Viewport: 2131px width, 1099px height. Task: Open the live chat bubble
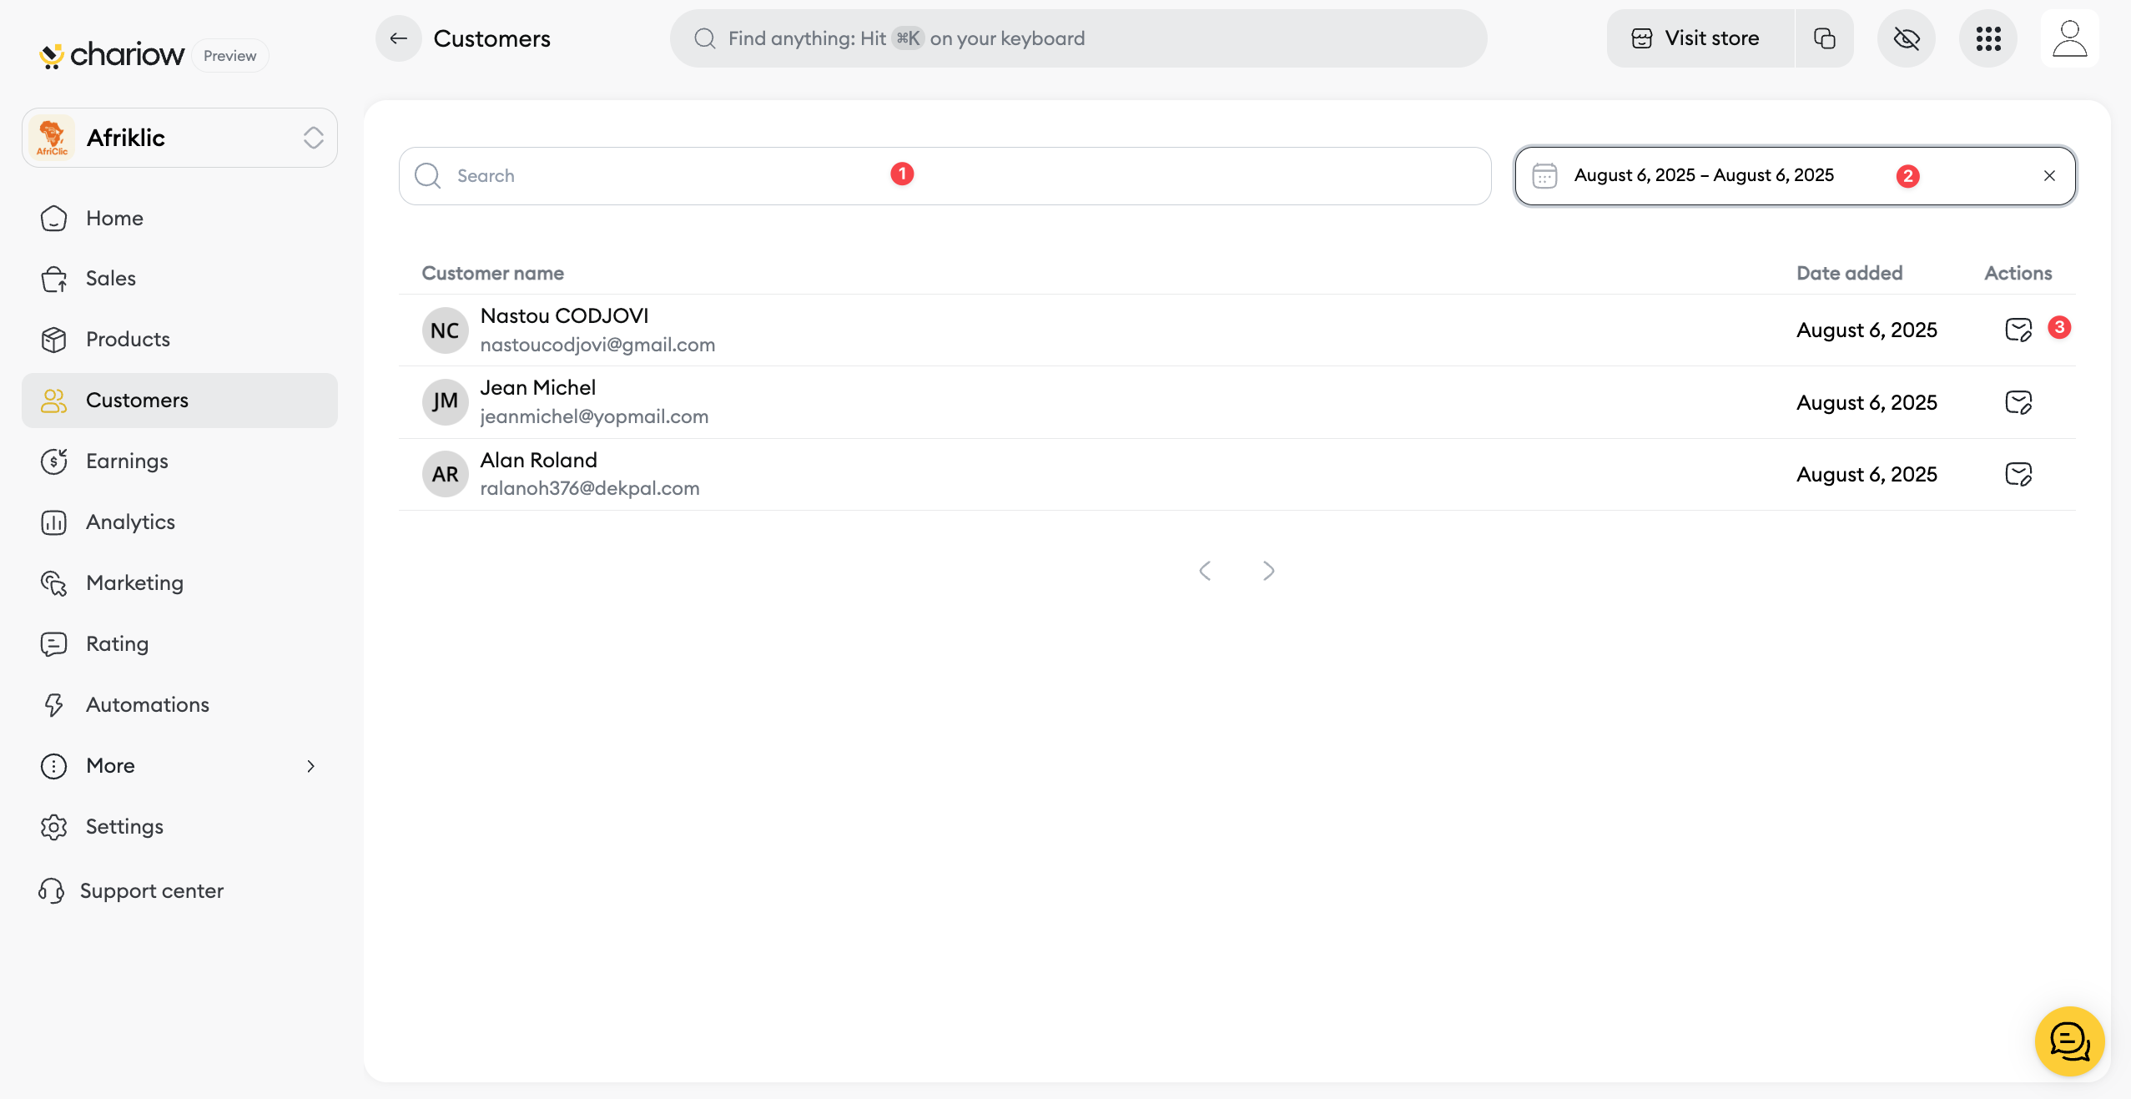click(2069, 1041)
